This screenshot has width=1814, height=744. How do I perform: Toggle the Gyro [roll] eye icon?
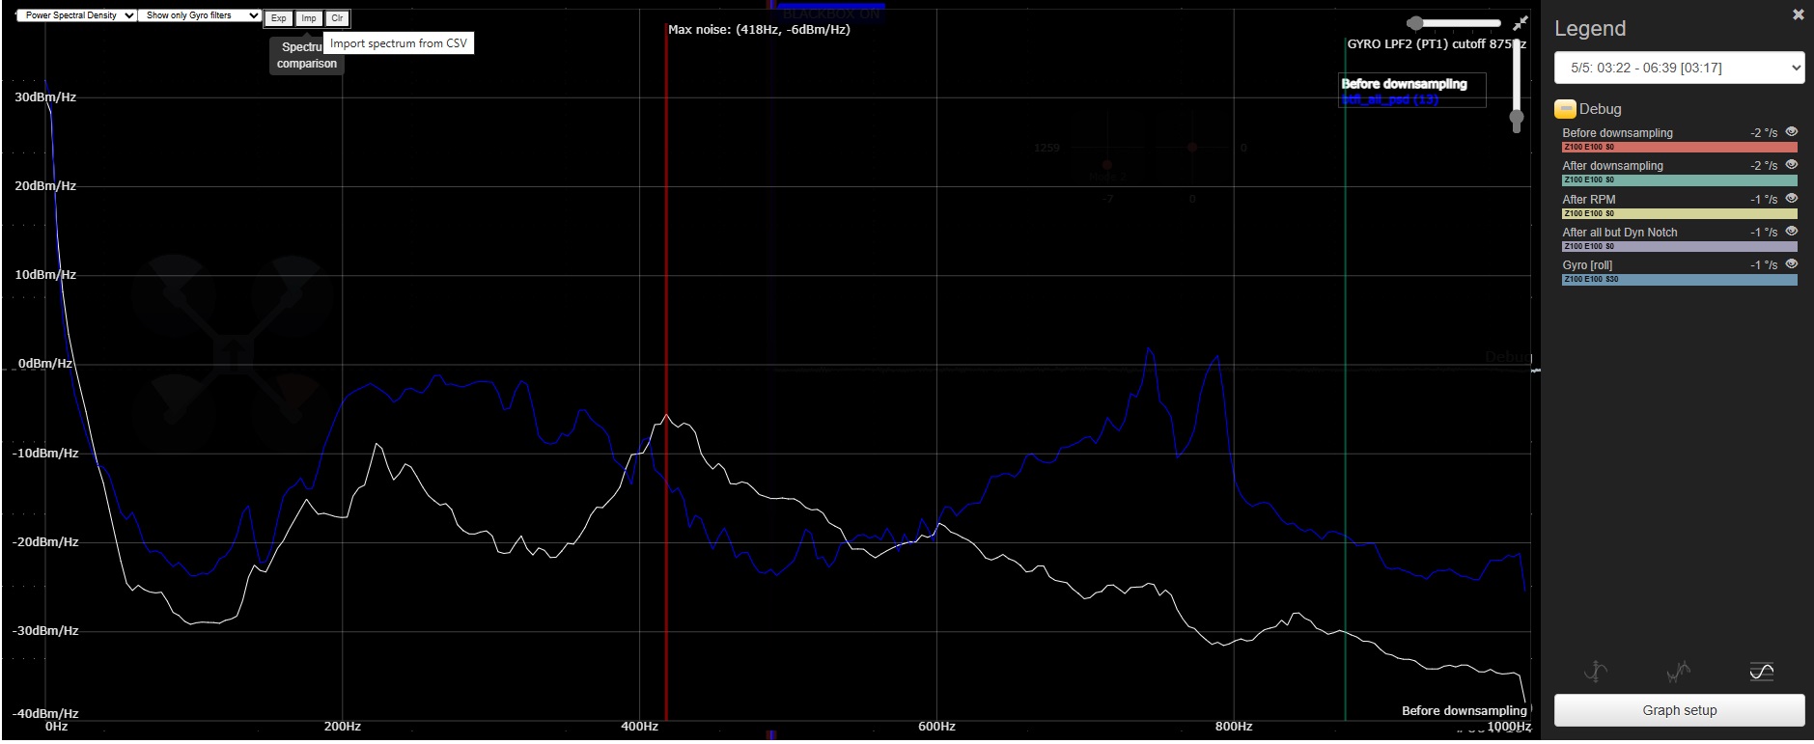point(1791,263)
